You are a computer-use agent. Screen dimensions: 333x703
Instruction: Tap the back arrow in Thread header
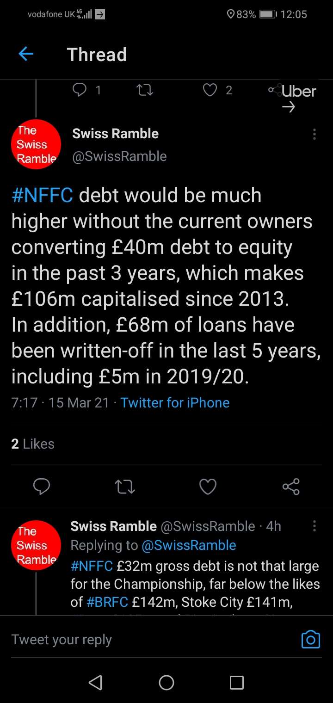(x=26, y=55)
